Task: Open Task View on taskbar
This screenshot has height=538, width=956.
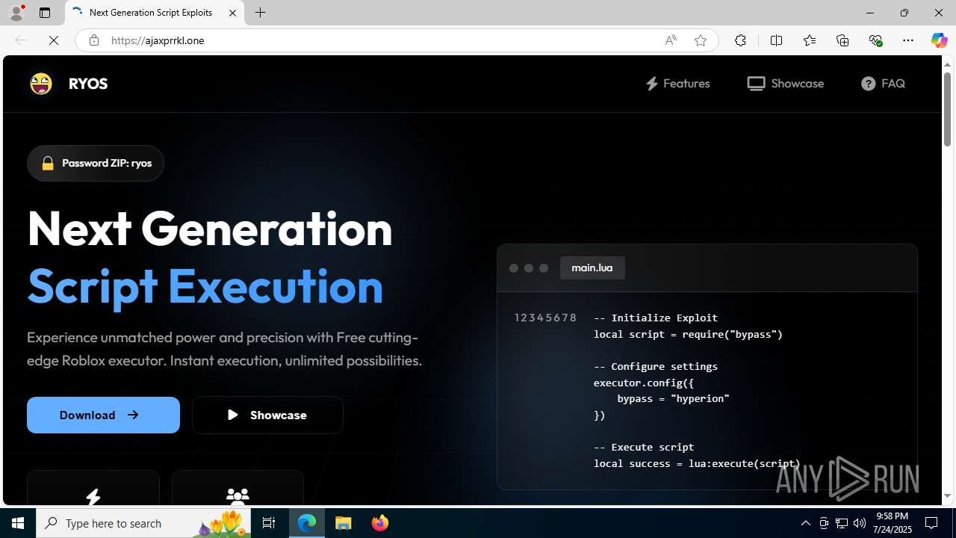Action: (269, 523)
